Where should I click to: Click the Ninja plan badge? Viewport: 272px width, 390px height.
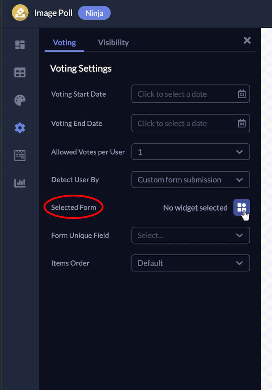pos(94,13)
